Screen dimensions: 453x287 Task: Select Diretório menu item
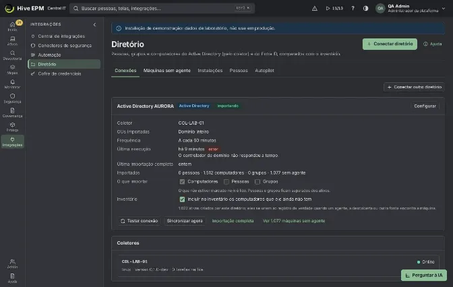64,64
